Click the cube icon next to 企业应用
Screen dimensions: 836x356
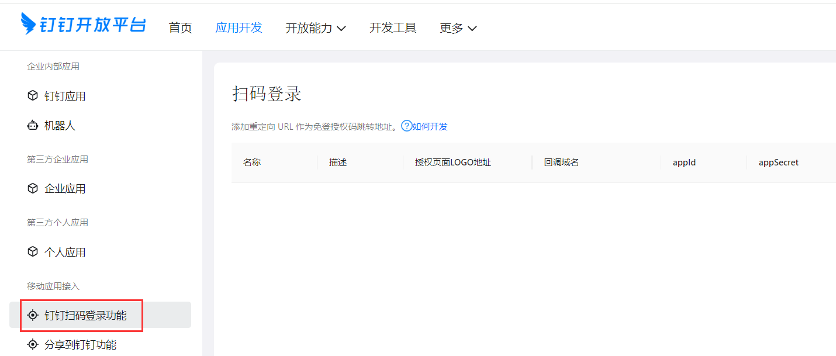[x=33, y=188]
